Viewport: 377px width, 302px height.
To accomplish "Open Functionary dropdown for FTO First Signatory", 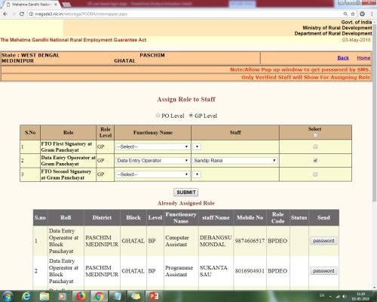I will click(153, 146).
